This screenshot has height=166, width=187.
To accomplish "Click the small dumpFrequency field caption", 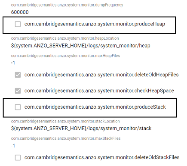I will tap(67, 5).
